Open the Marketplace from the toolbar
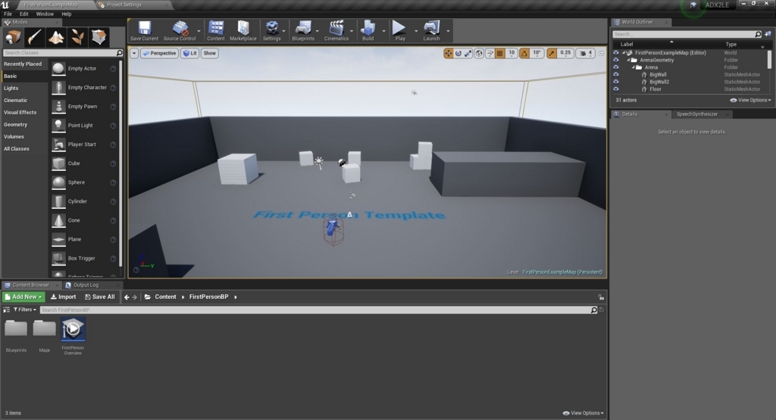The image size is (776, 420). [x=243, y=30]
